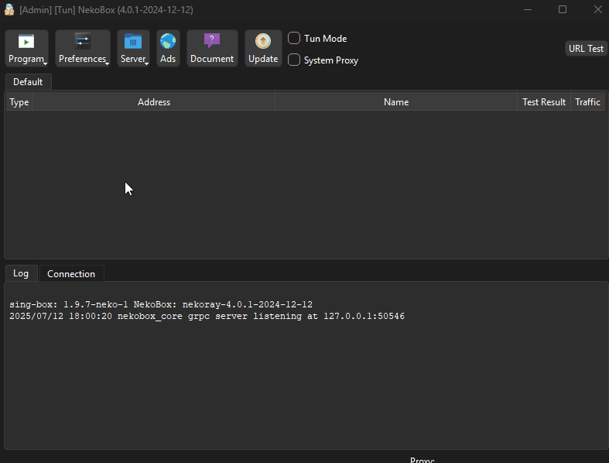This screenshot has width=609, height=463.
Task: Select the Default group tab
Action: (28, 82)
